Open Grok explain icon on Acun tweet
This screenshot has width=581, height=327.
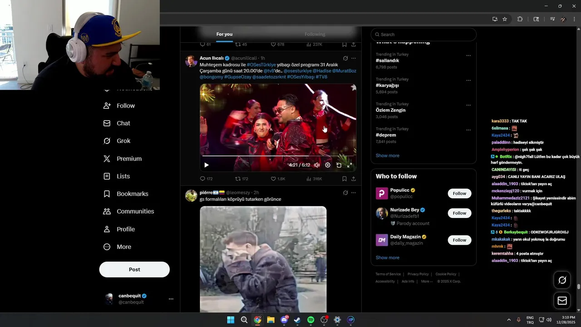[345, 58]
